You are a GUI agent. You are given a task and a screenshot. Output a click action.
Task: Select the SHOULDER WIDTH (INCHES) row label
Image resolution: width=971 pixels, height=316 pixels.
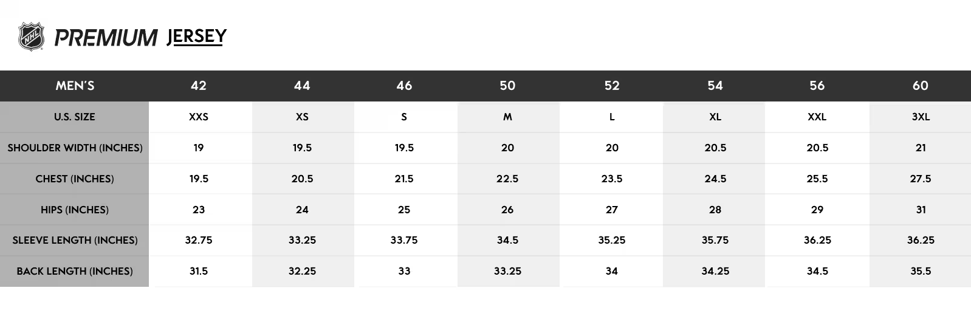coord(75,148)
